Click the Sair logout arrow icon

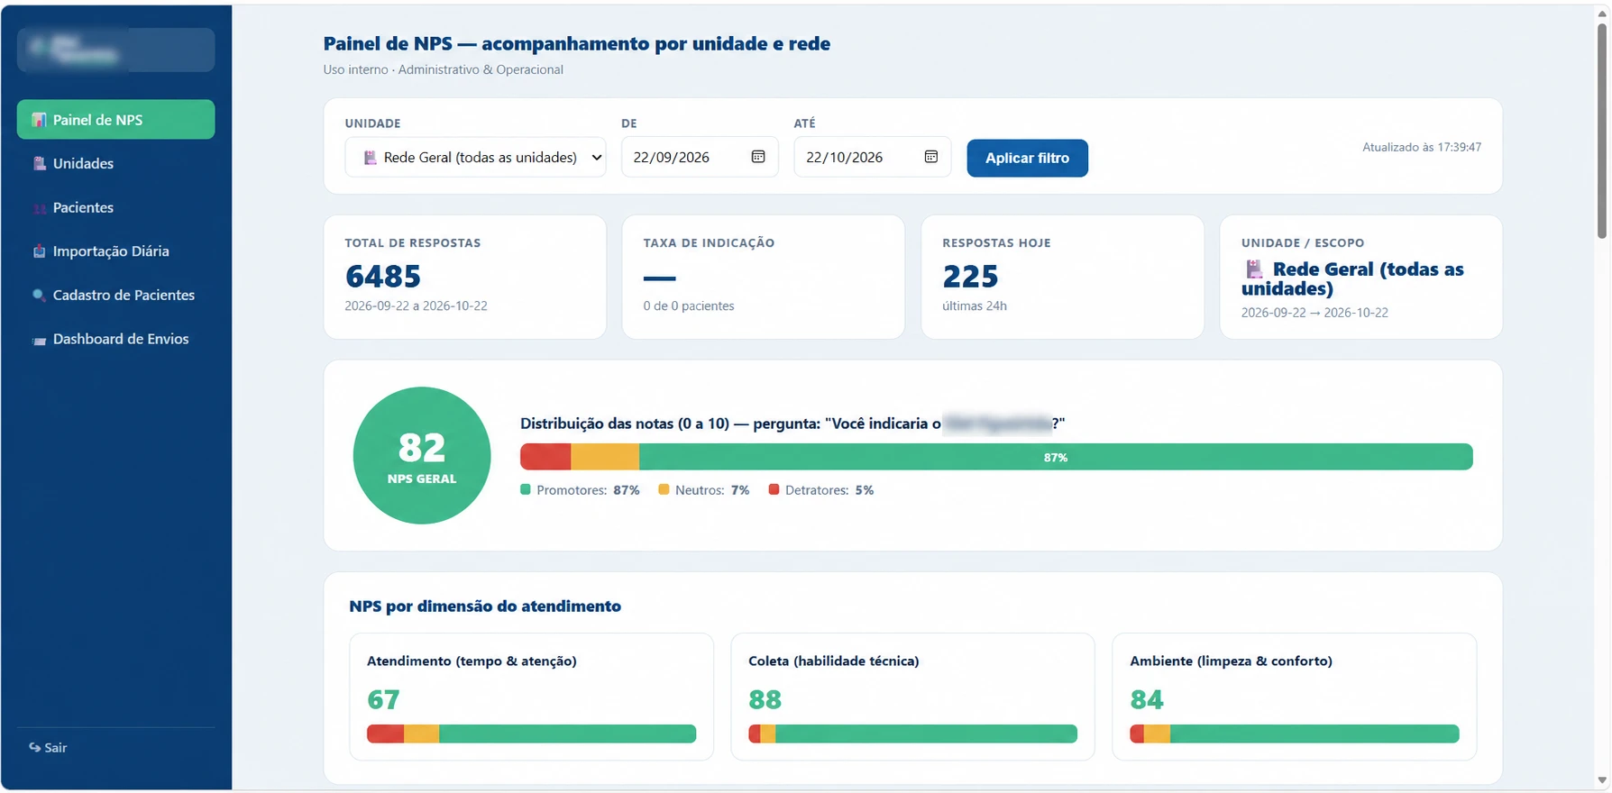34,747
